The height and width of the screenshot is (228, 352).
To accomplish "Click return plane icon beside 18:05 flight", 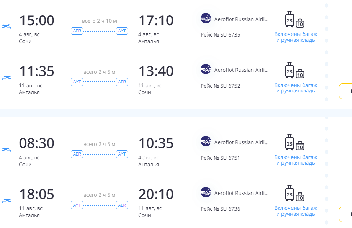I will 7,201.
